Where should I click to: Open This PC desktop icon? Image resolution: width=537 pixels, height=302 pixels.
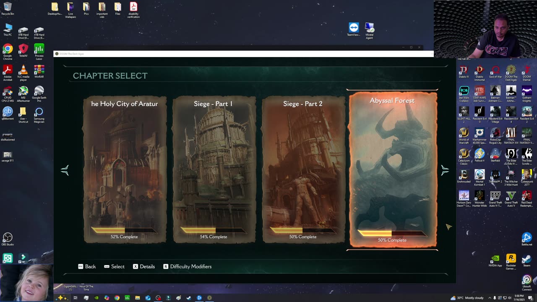coord(8,30)
